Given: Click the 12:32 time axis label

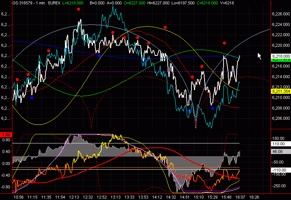Looking at the screenshot, I should (x=88, y=197).
